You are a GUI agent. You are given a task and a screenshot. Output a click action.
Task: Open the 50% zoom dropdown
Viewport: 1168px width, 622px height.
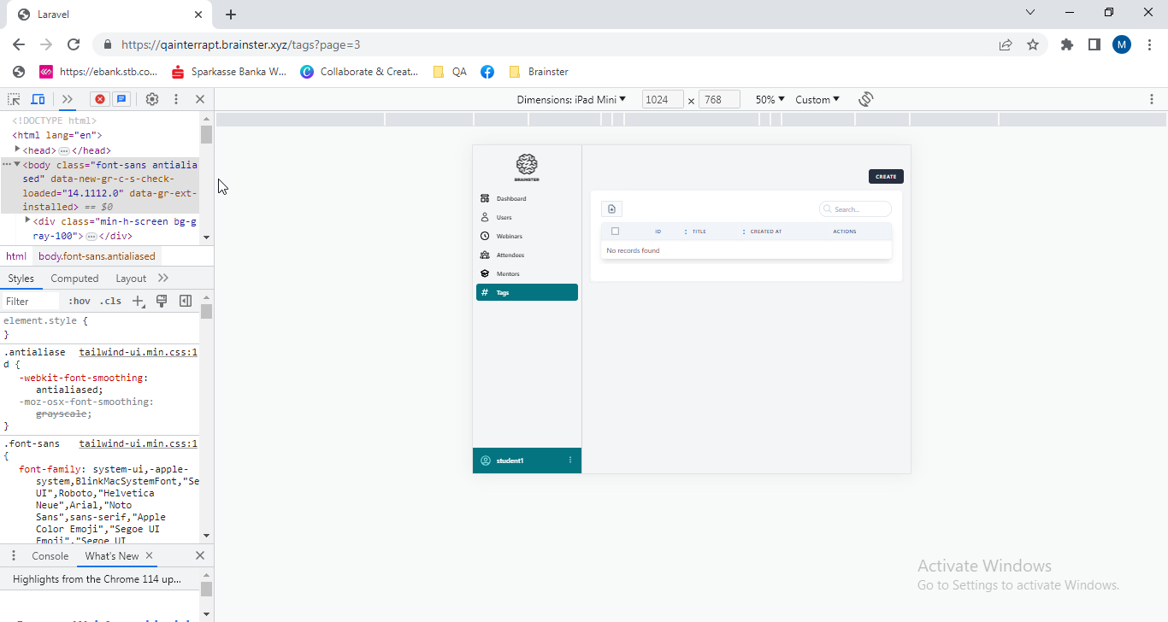click(x=770, y=99)
